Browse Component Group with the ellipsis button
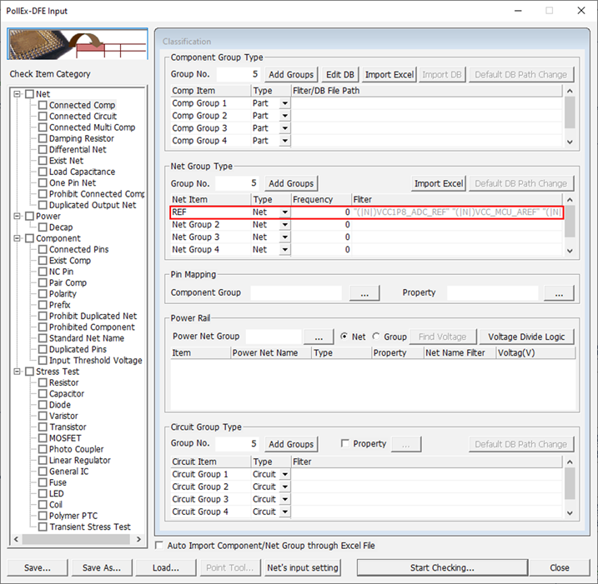 point(364,293)
